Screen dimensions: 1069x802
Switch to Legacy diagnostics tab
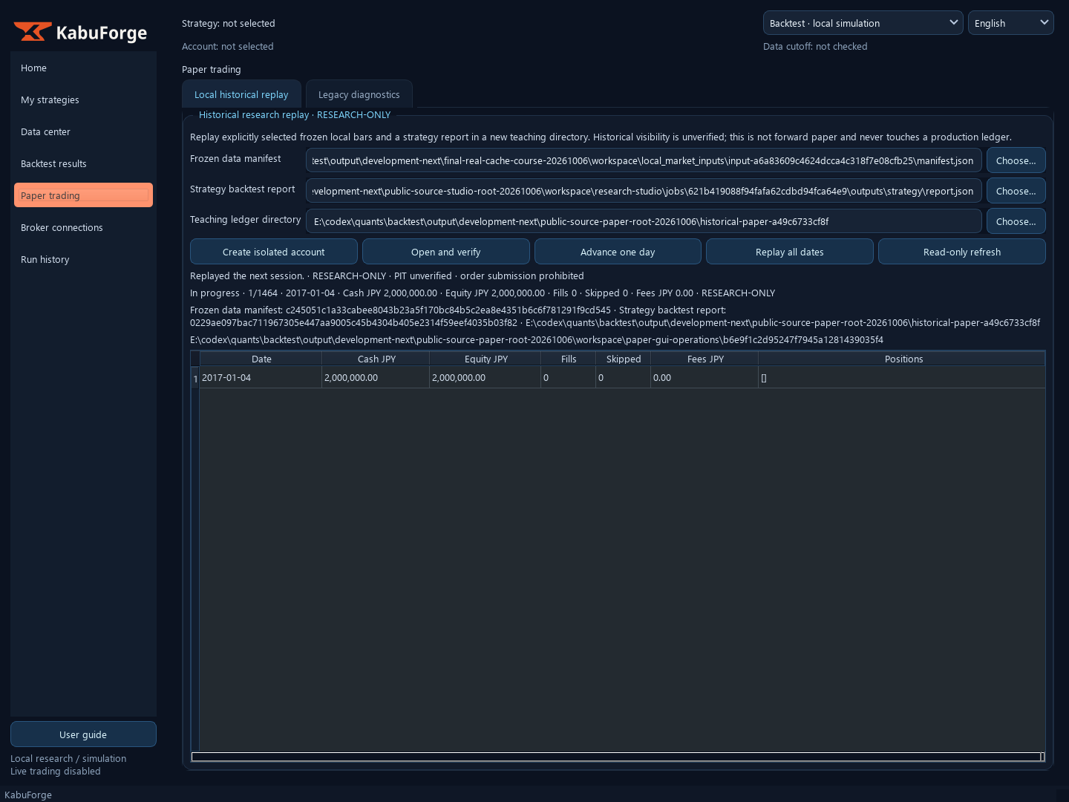tap(359, 94)
